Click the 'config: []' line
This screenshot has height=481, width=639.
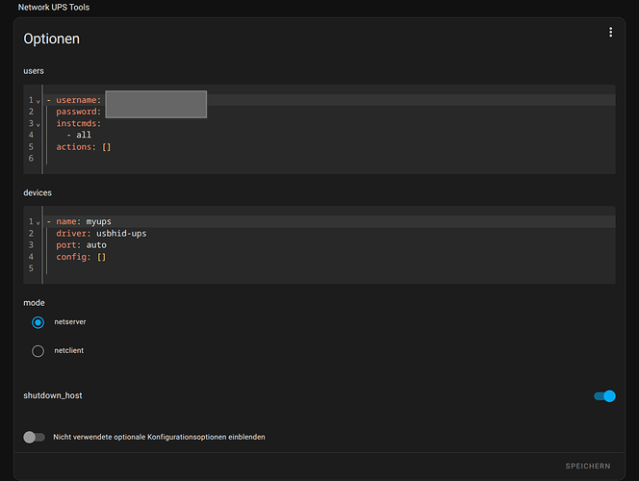[81, 257]
